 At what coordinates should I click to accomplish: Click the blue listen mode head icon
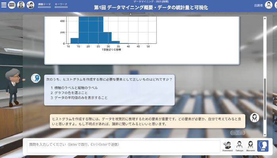pyautogui.click(x=263, y=146)
